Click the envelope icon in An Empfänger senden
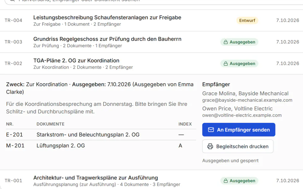This screenshot has width=303, height=189. 211,129
